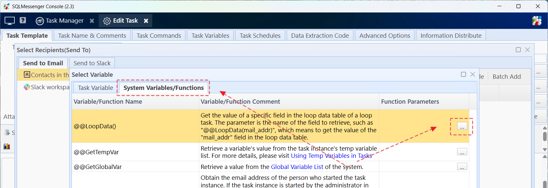Open the Global Variable List link
The image size is (548, 188).
[297, 167]
